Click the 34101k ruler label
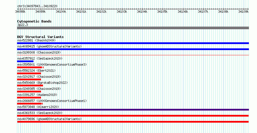257x133 pixels. click(81, 12)
